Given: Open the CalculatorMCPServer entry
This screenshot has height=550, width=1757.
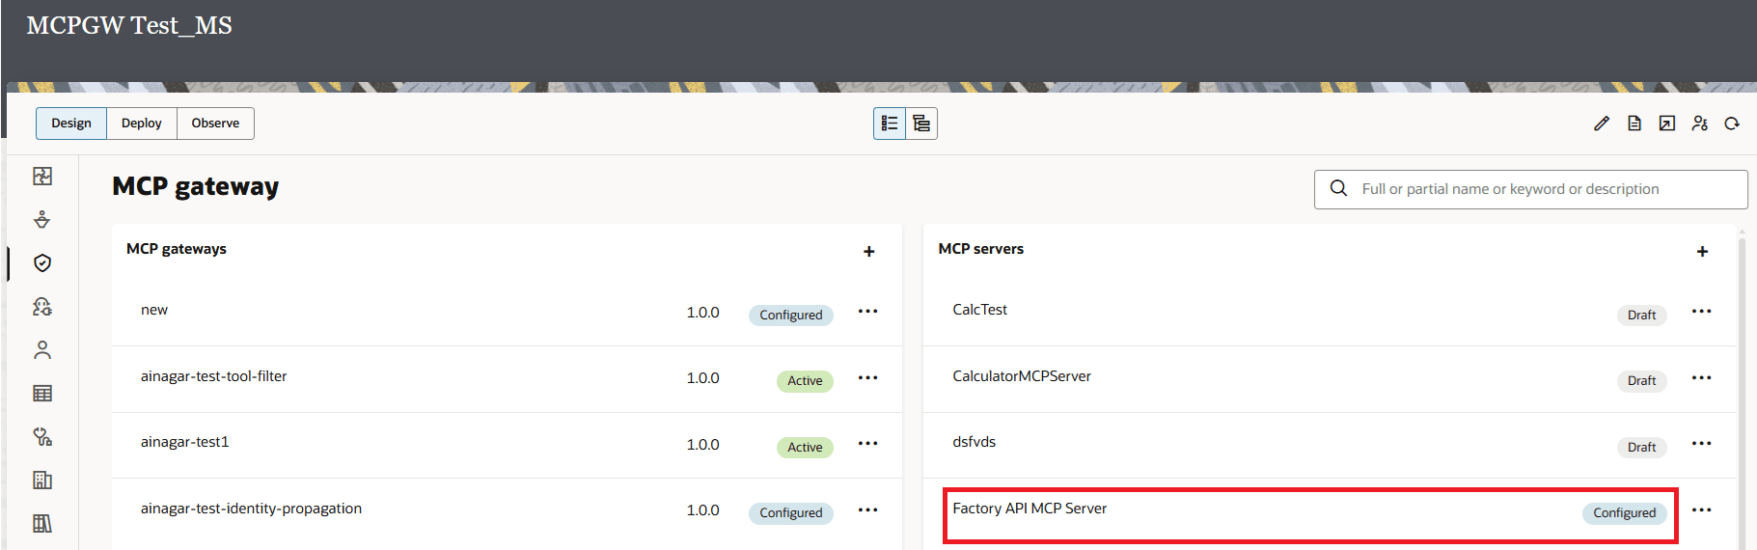Looking at the screenshot, I should point(1022,376).
